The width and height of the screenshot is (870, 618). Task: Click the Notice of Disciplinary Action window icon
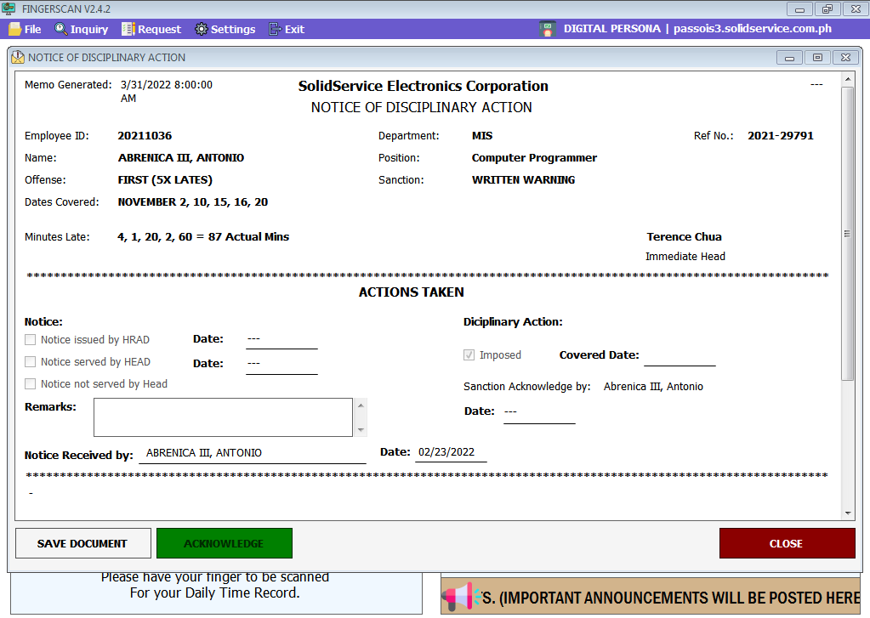pos(18,57)
